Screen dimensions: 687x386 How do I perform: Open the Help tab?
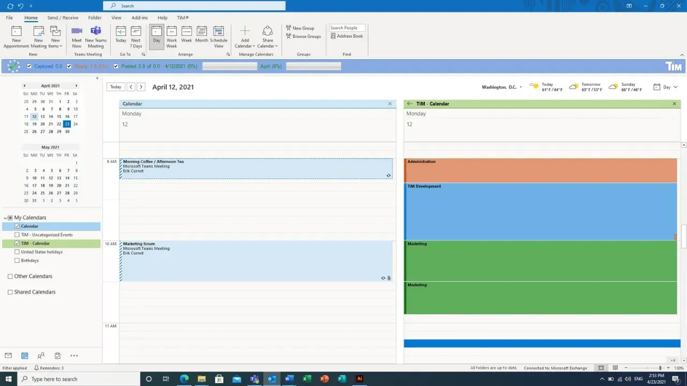tap(163, 18)
